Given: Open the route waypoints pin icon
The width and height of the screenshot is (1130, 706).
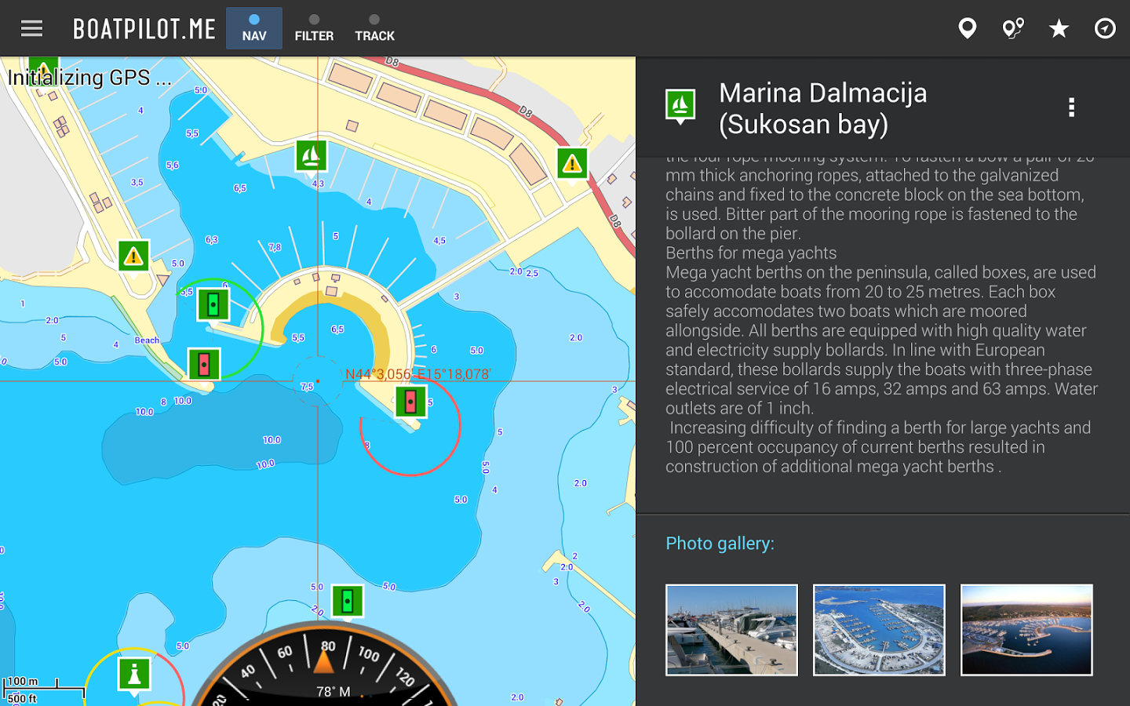Looking at the screenshot, I should (1013, 29).
